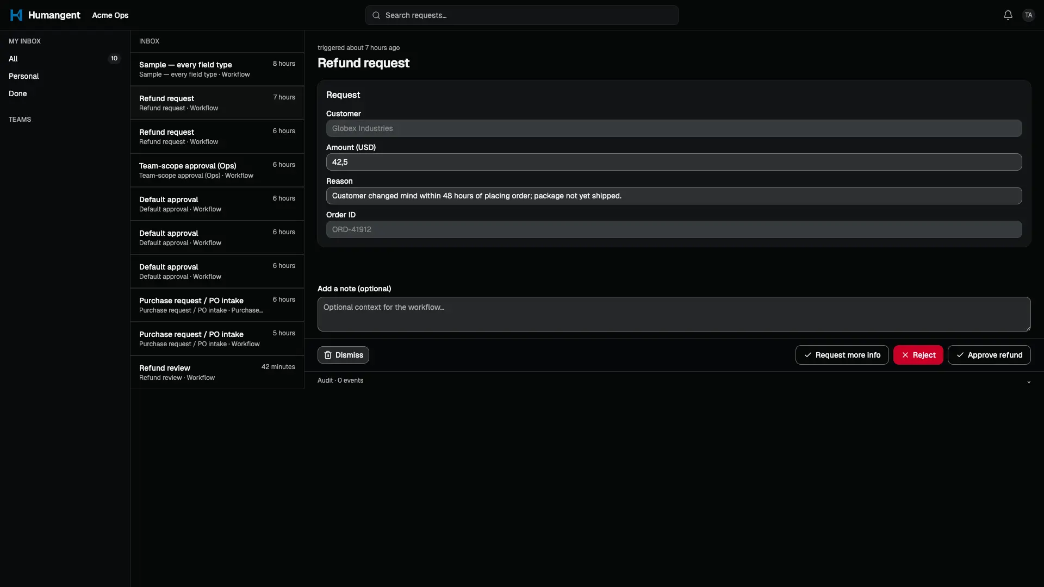Click the 8 hours timestamp

284,64
